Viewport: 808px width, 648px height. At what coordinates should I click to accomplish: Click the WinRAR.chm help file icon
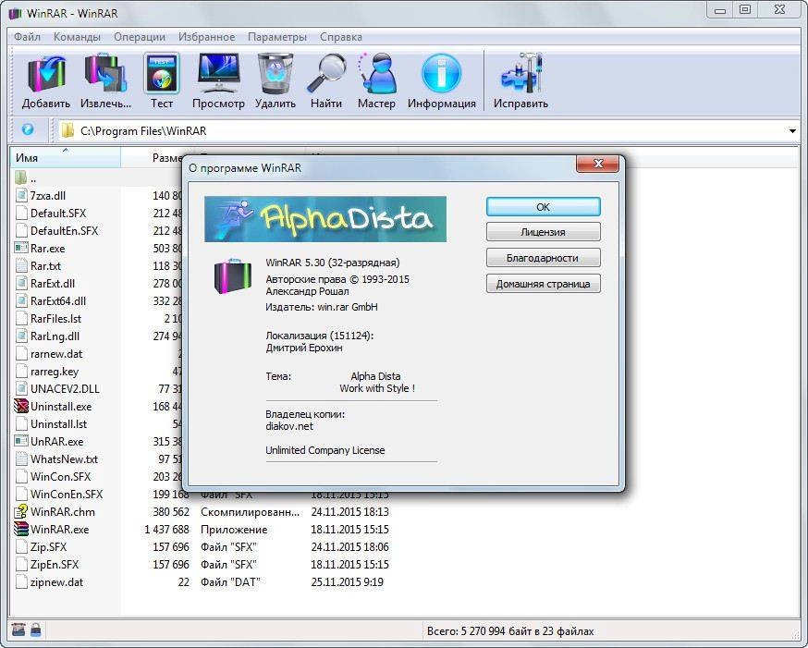(x=21, y=511)
